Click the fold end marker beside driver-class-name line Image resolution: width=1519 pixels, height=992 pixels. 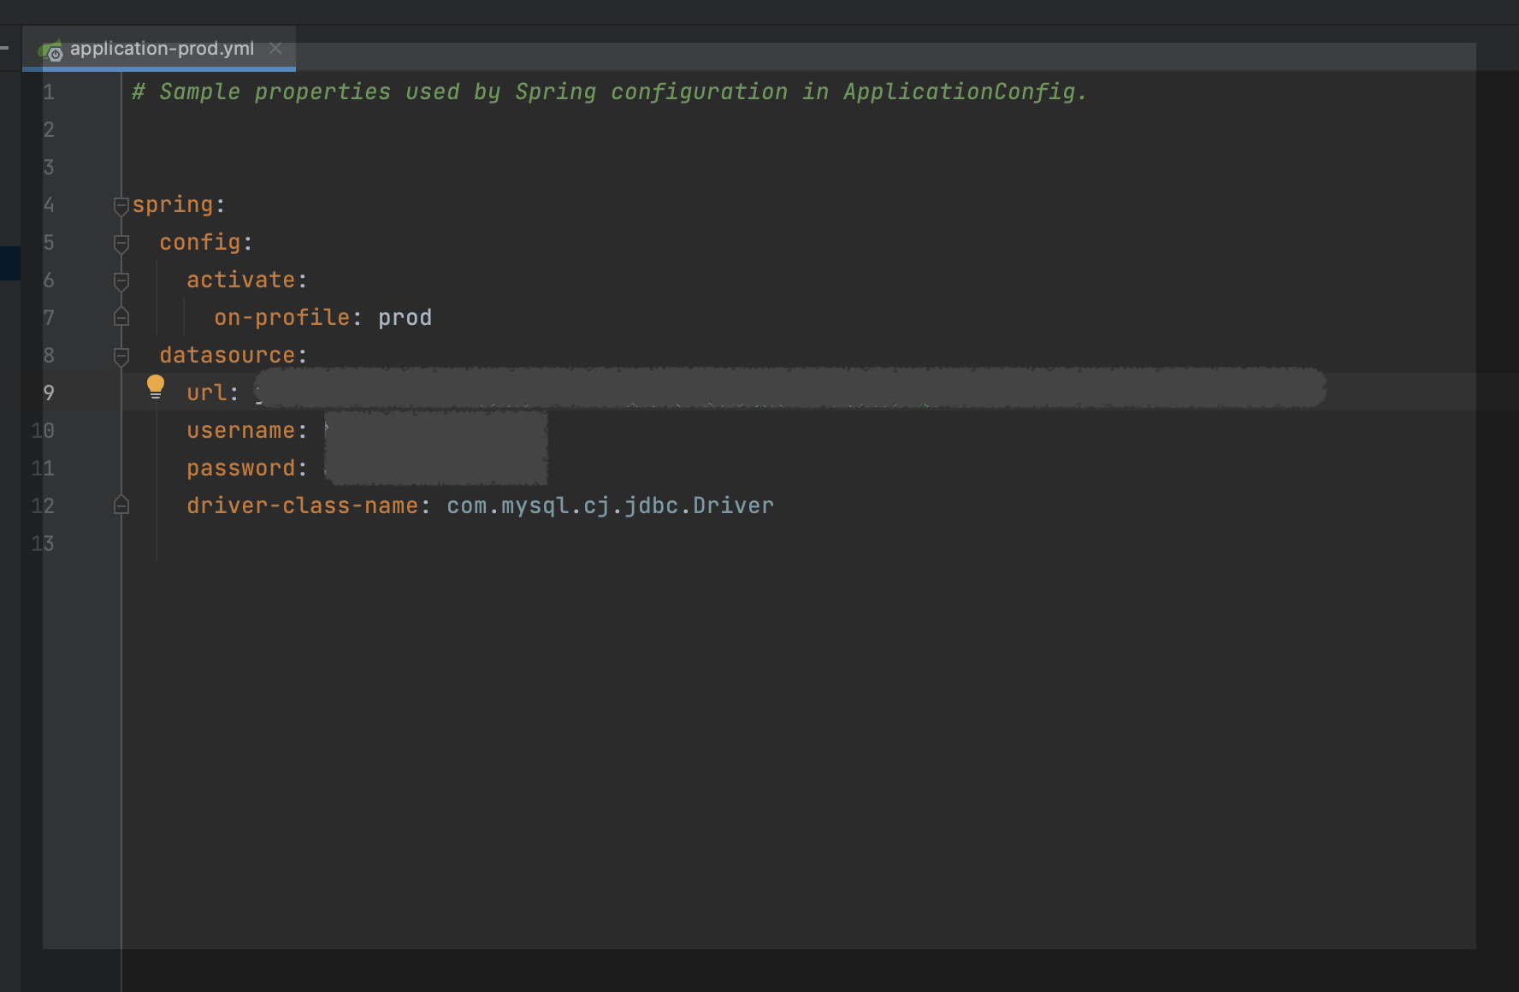point(120,505)
